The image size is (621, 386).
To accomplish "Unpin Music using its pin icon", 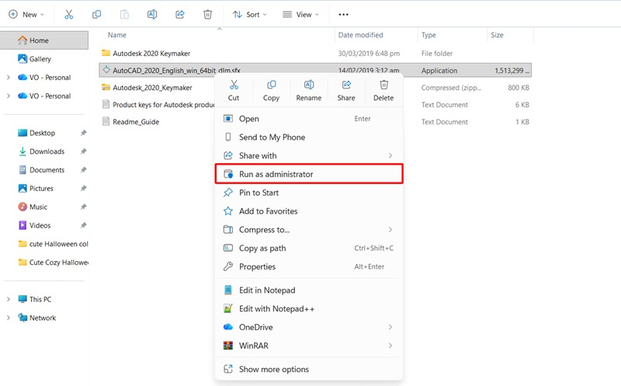I will coord(83,207).
